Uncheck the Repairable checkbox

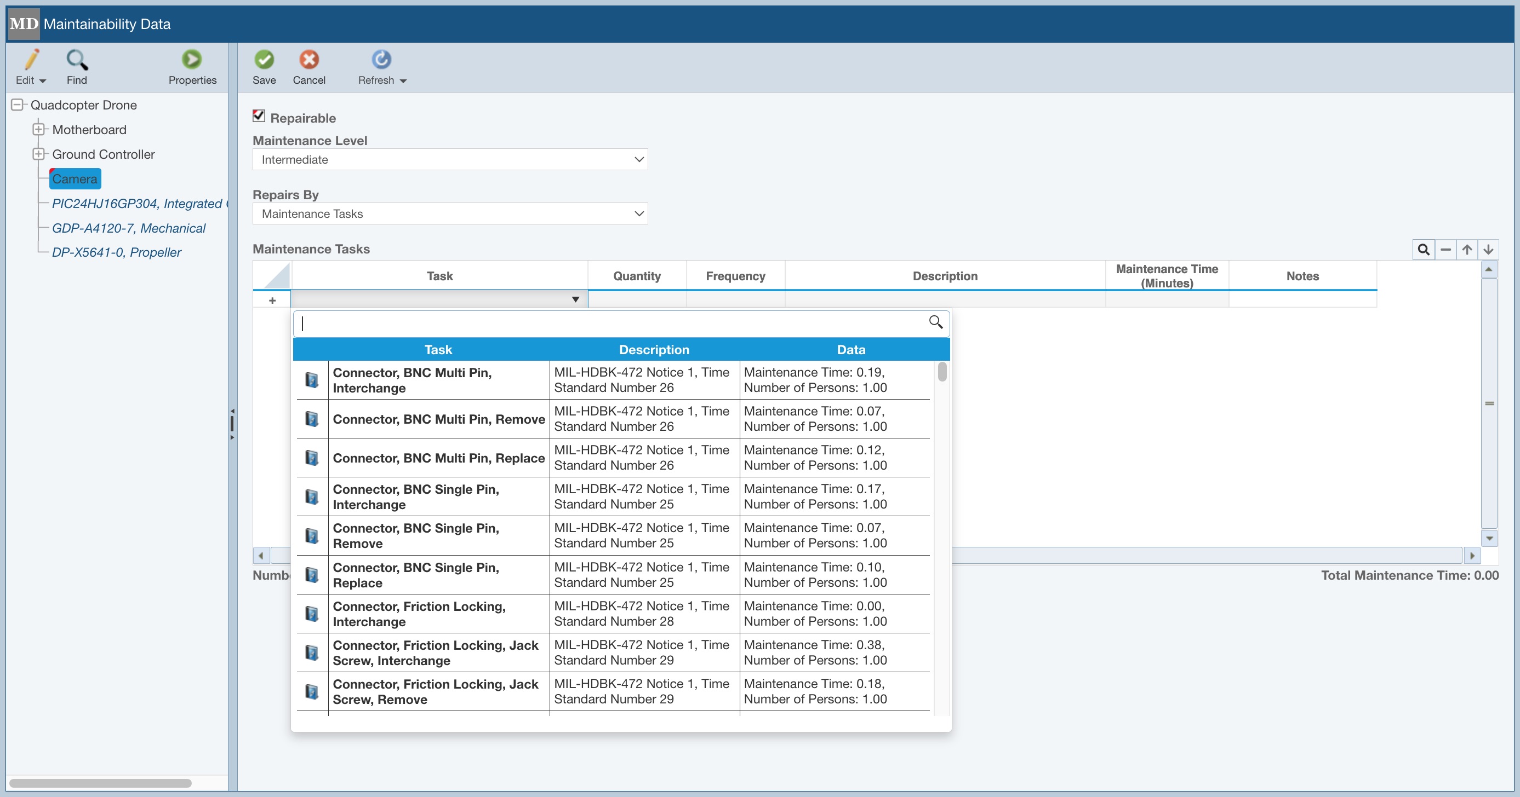[x=259, y=116]
